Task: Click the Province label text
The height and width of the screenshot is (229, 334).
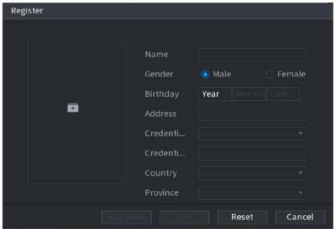Action: (162, 193)
